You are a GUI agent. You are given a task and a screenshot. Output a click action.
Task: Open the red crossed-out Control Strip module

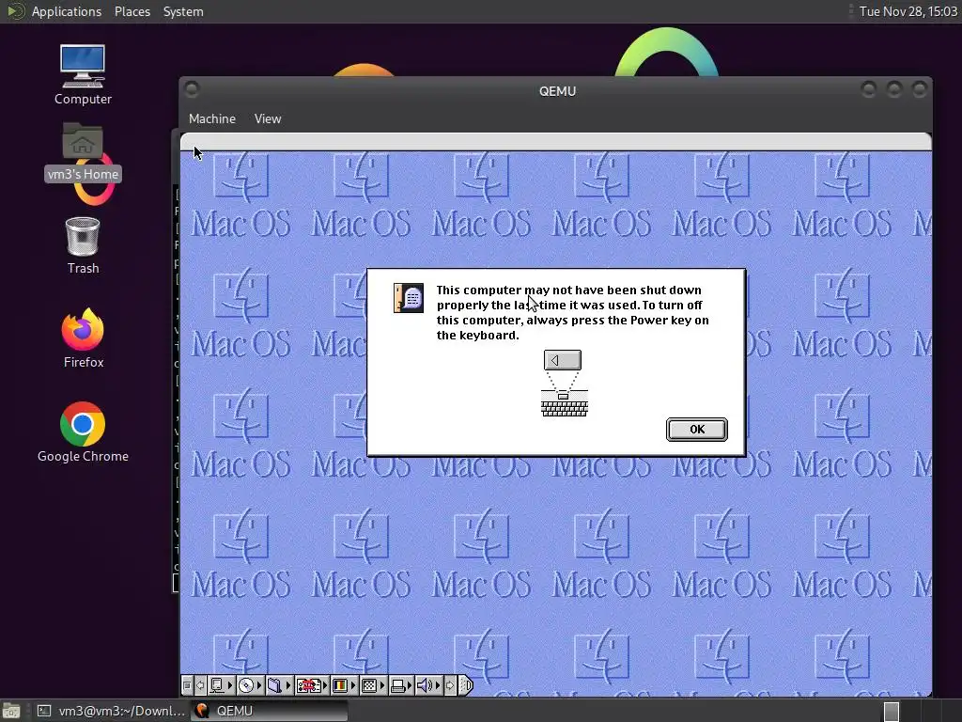point(312,685)
